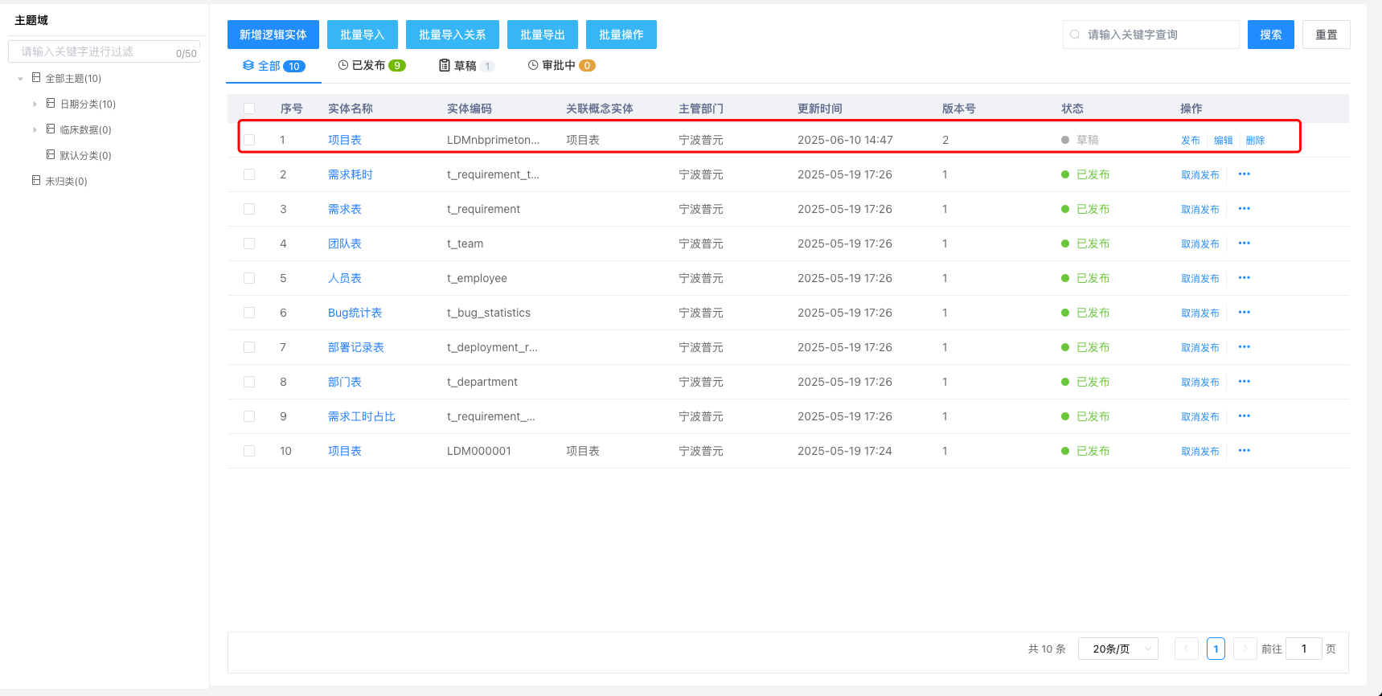Viewport: 1382px width, 696px height.
Task: Go to the next page arrow
Action: click(1245, 649)
